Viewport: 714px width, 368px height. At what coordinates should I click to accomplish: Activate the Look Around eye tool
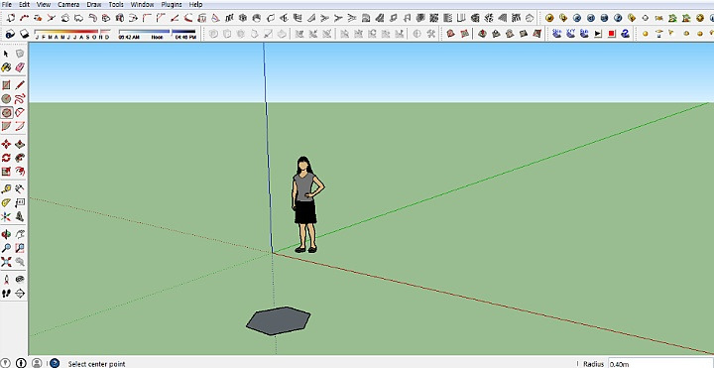pos(20,279)
